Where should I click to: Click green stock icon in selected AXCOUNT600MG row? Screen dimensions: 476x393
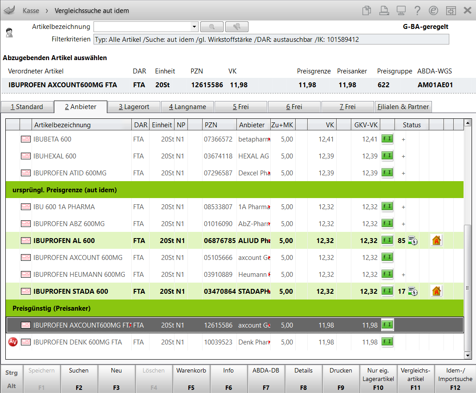pos(387,325)
